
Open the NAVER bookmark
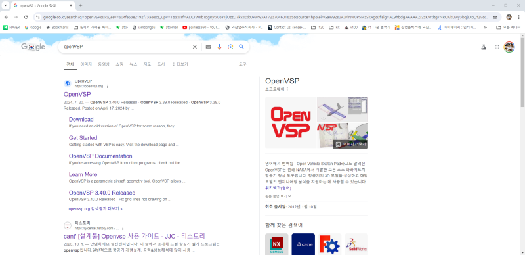[x=11, y=28]
